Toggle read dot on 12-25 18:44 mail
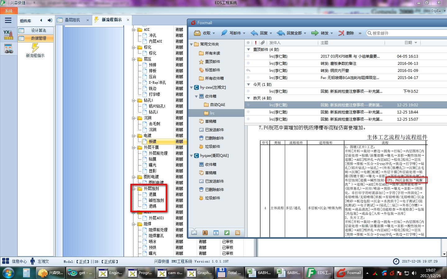Screen dimensions: 447x279 [248, 112]
